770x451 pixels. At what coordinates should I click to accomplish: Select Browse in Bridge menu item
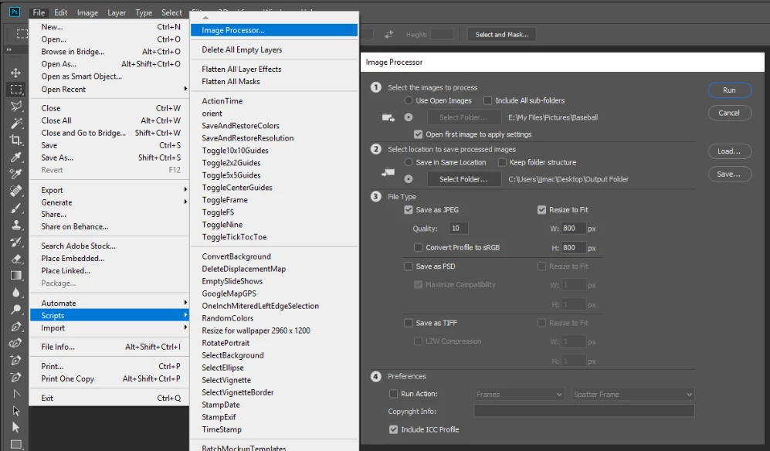pos(110,52)
